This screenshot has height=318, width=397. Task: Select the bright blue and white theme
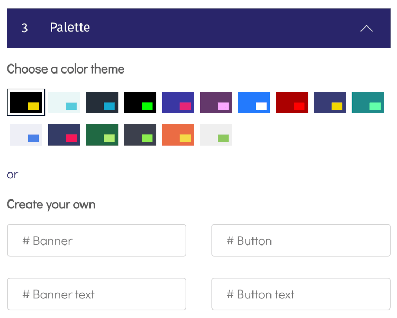click(x=254, y=102)
